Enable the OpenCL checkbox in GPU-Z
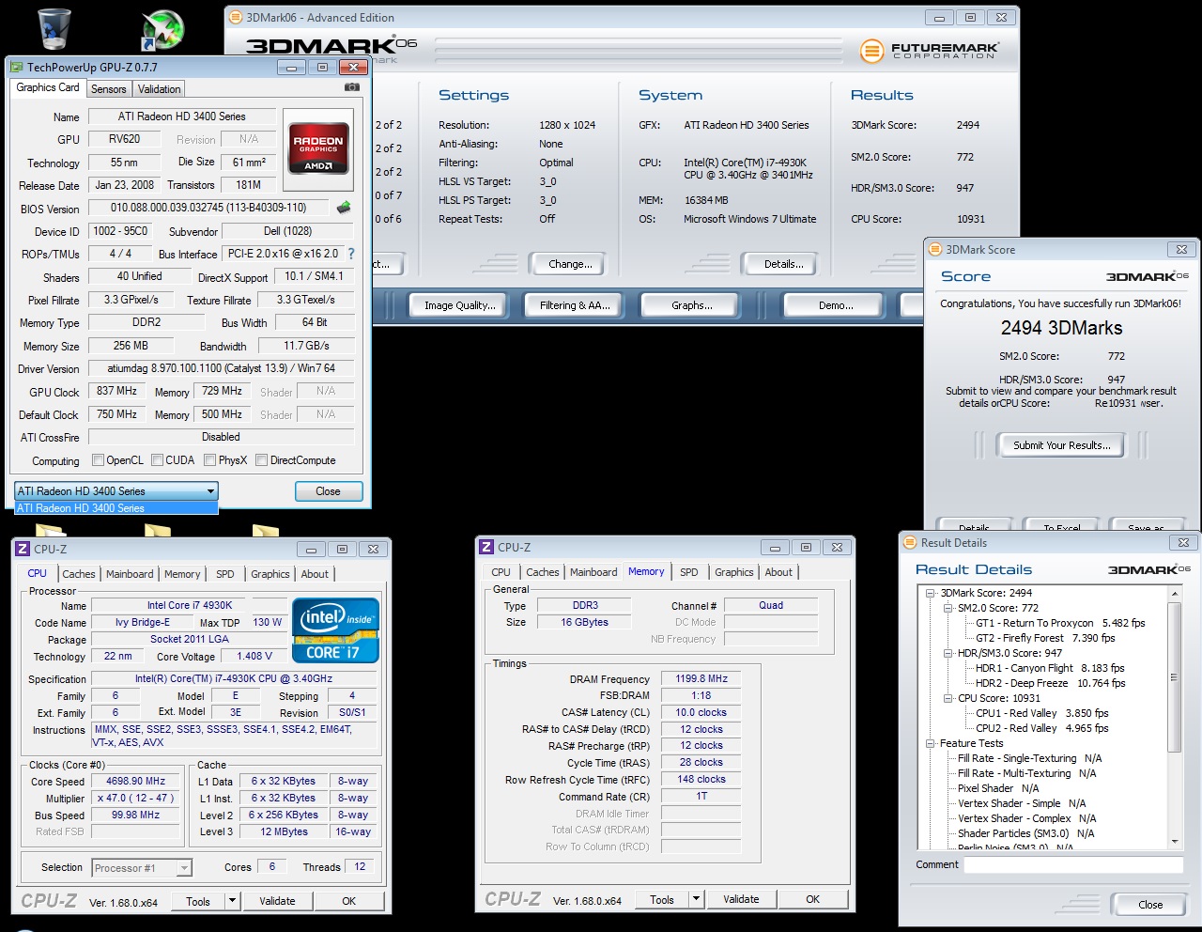Screen dimensions: 1202x932 pyautogui.click(x=98, y=460)
